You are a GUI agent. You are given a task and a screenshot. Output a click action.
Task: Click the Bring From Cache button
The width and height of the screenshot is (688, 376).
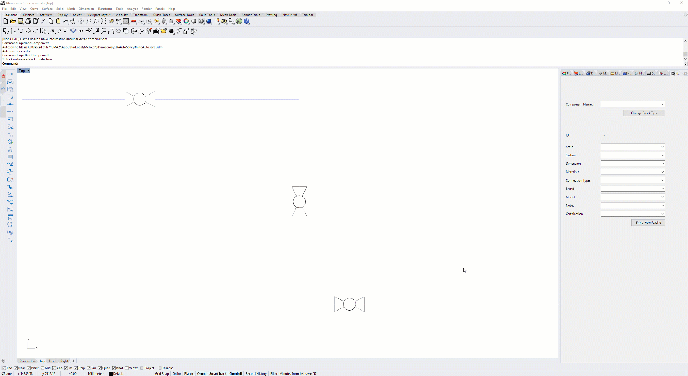pos(648,223)
